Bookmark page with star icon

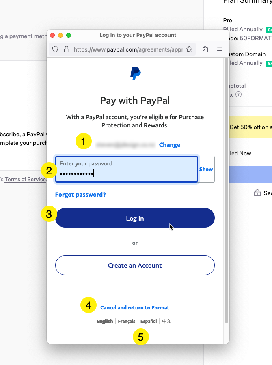189,49
